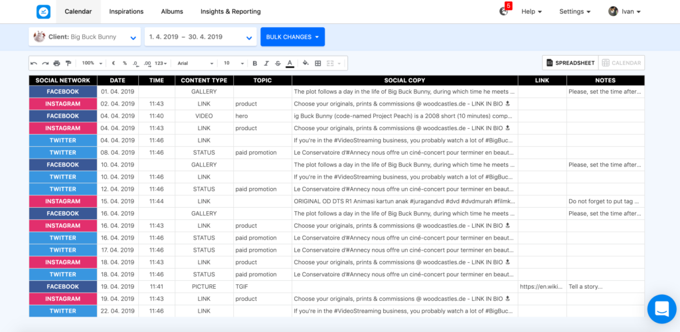Open the Arial font family dropdown
Screen dimensions: 680x332
pos(195,63)
